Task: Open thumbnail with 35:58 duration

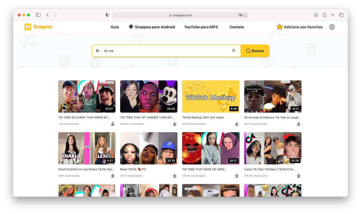Action: [273, 148]
